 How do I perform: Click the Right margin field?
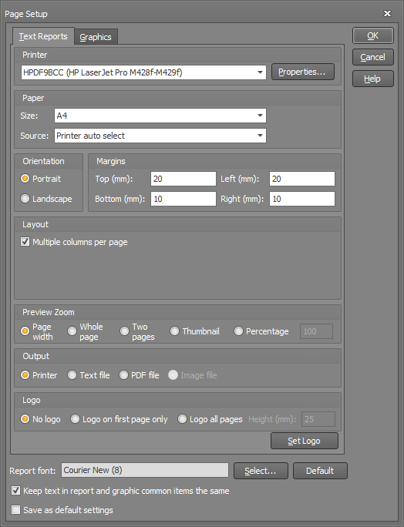(302, 199)
